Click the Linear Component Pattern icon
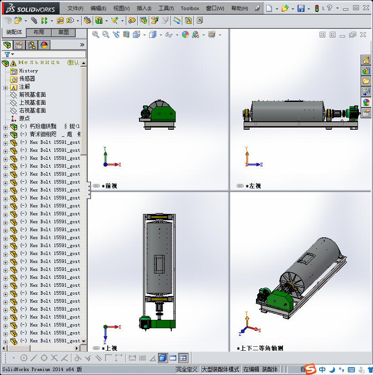This screenshot has width=373, height=375. pyautogui.click(x=44, y=21)
